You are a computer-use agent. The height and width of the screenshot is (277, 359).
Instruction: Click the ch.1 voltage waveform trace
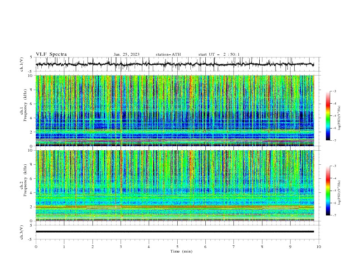coord(175,64)
